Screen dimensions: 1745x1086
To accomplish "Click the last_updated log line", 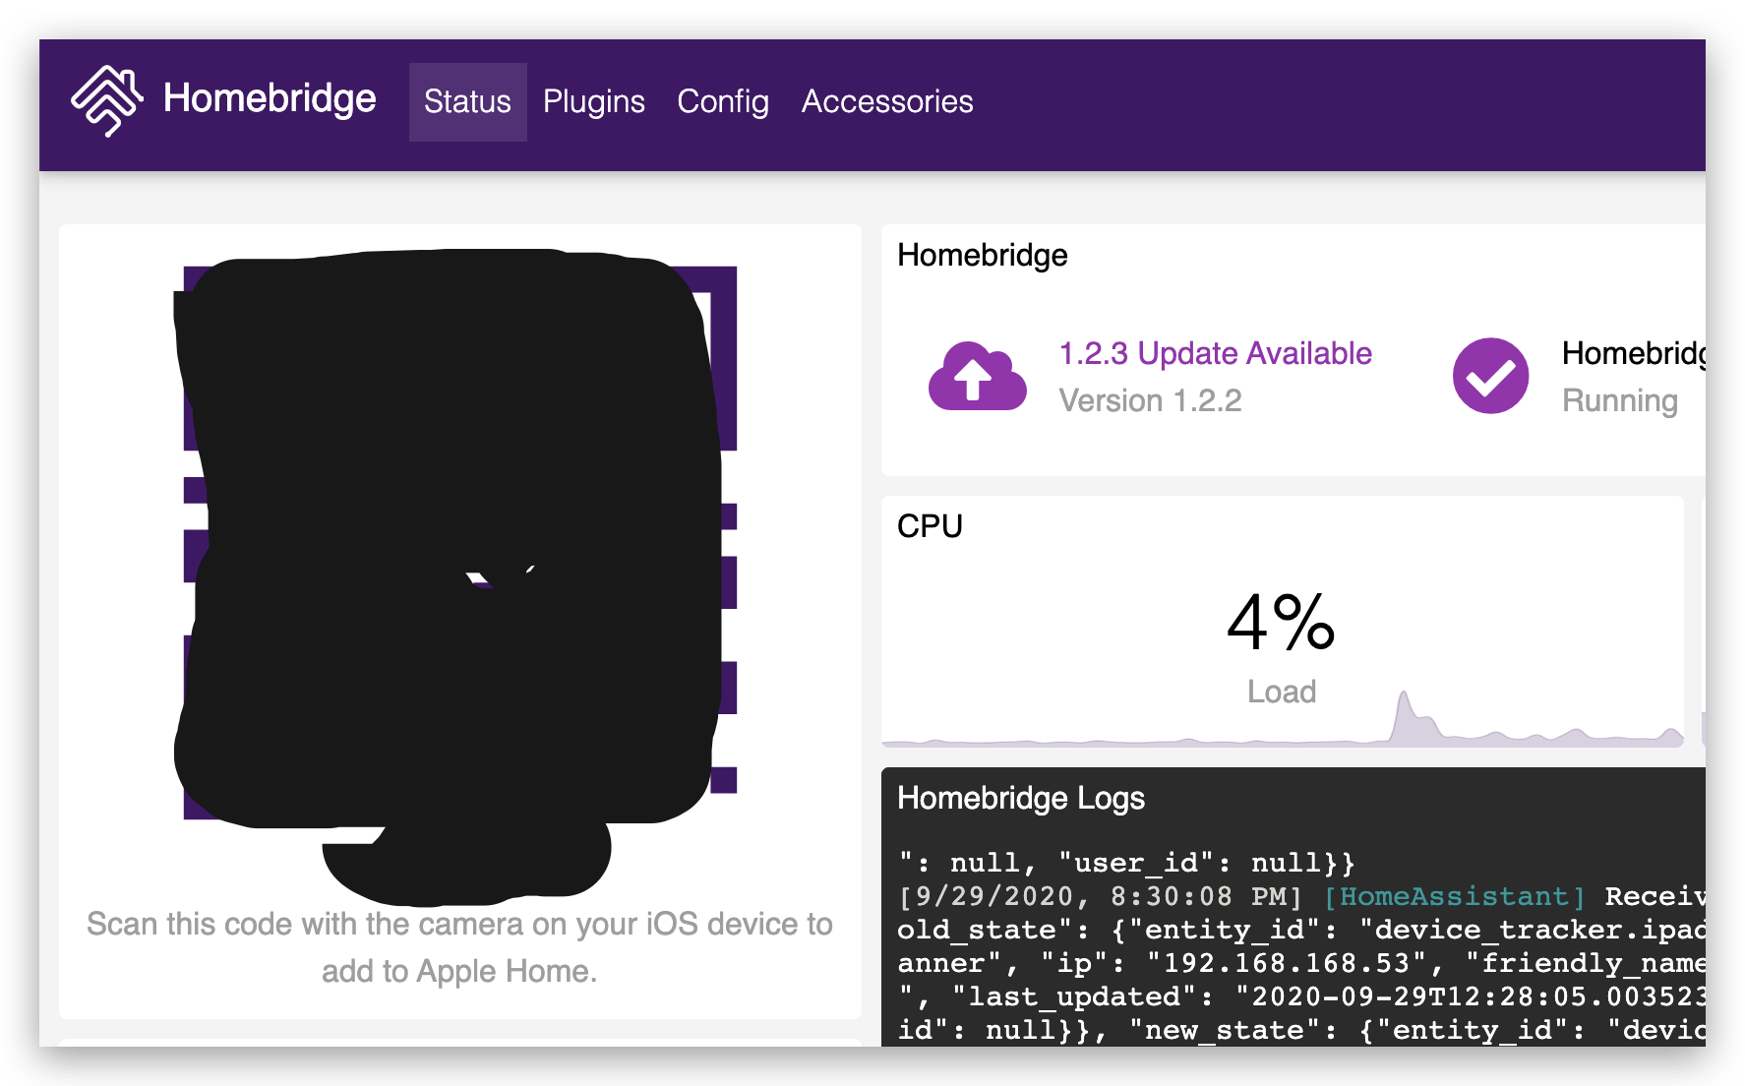I will (1301, 996).
